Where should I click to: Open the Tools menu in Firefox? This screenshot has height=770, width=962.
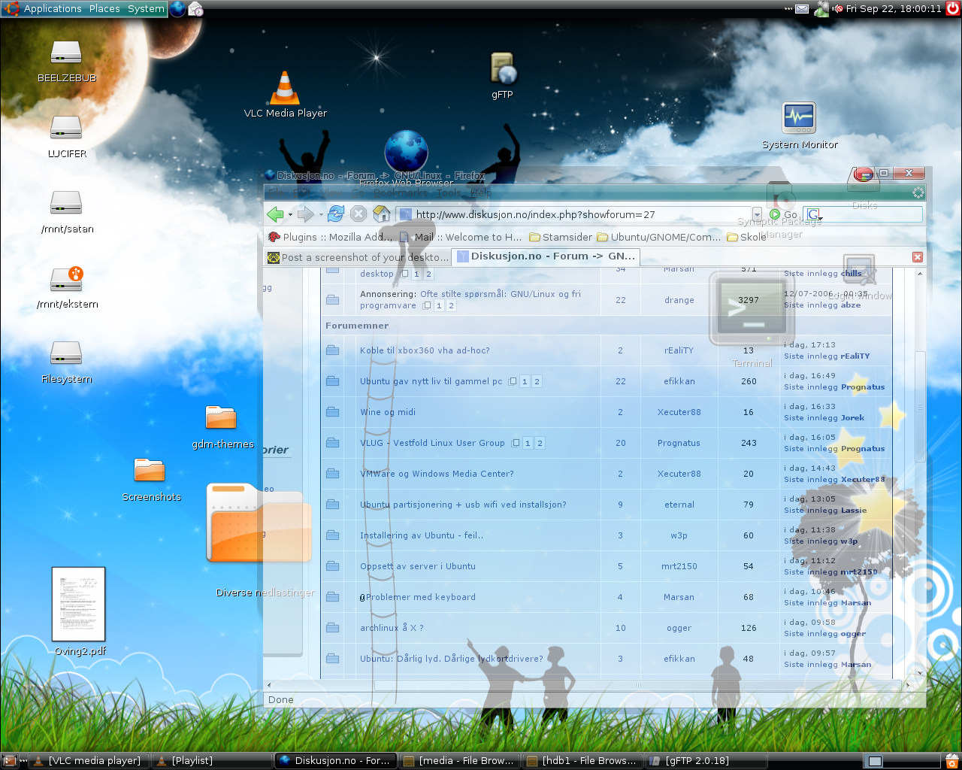449,192
